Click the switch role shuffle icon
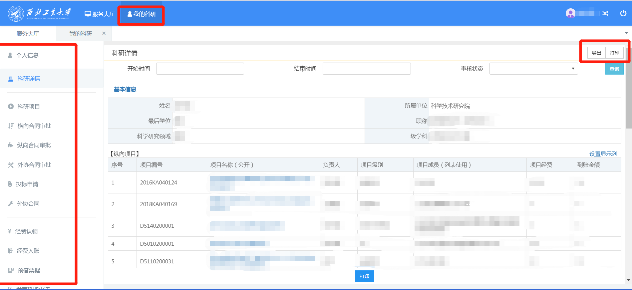The height and width of the screenshot is (290, 632). point(605,14)
